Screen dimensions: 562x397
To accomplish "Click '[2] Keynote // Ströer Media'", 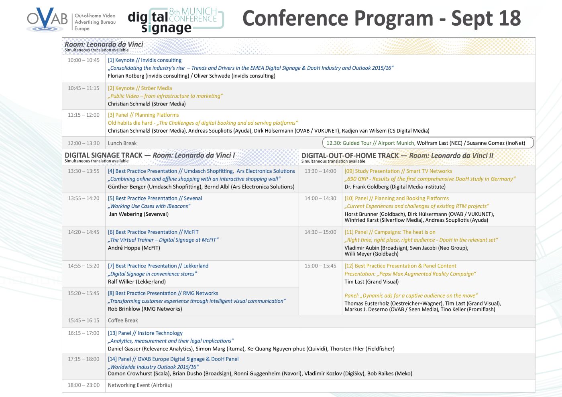I will click(140, 88).
